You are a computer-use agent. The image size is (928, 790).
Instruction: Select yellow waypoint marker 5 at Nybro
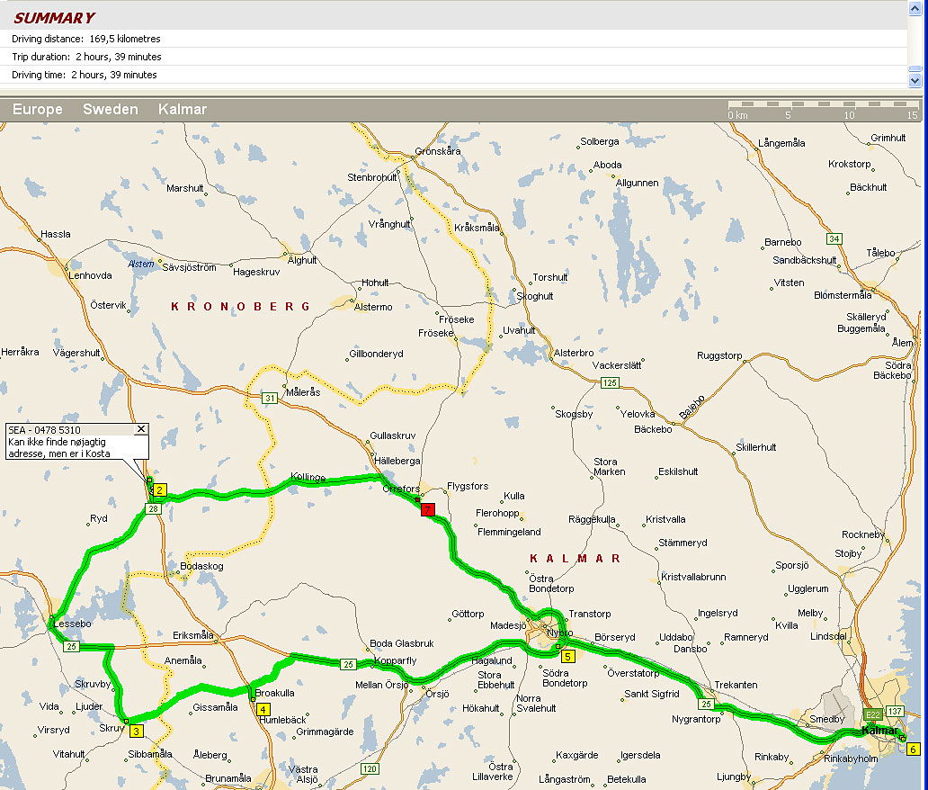point(567,656)
